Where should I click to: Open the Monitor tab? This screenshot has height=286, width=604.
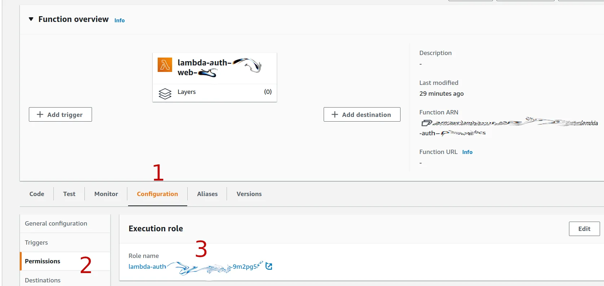106,194
